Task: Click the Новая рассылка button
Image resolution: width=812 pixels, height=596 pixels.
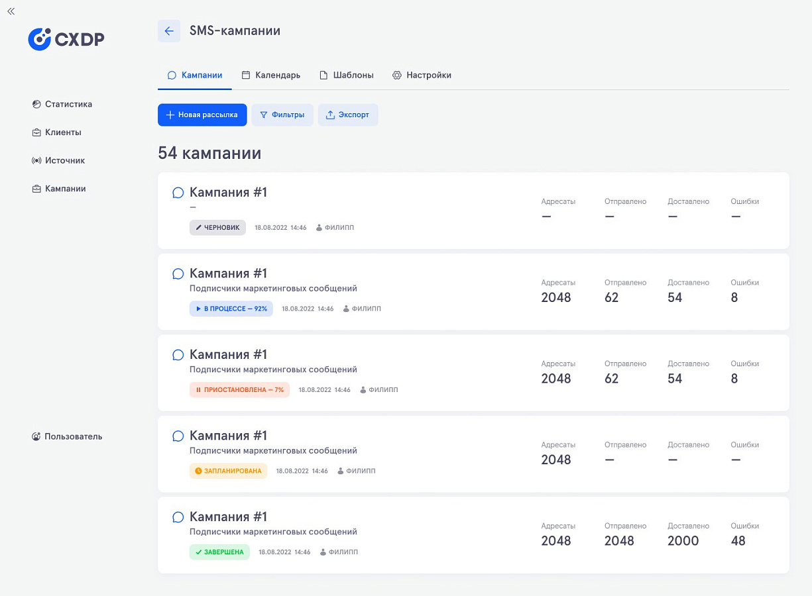Action: coord(202,115)
